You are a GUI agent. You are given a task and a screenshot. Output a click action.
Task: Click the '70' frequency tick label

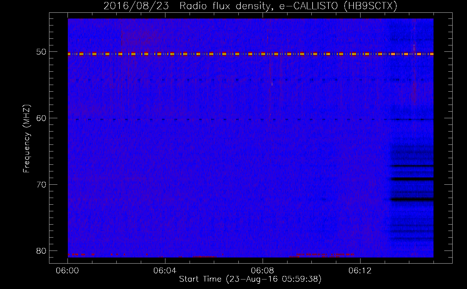click(41, 184)
